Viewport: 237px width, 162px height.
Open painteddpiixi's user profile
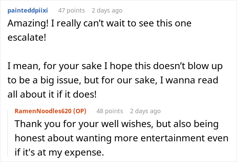tap(29, 10)
